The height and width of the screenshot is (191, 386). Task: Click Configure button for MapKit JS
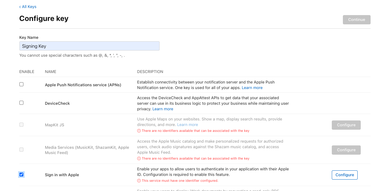pyautogui.click(x=346, y=125)
